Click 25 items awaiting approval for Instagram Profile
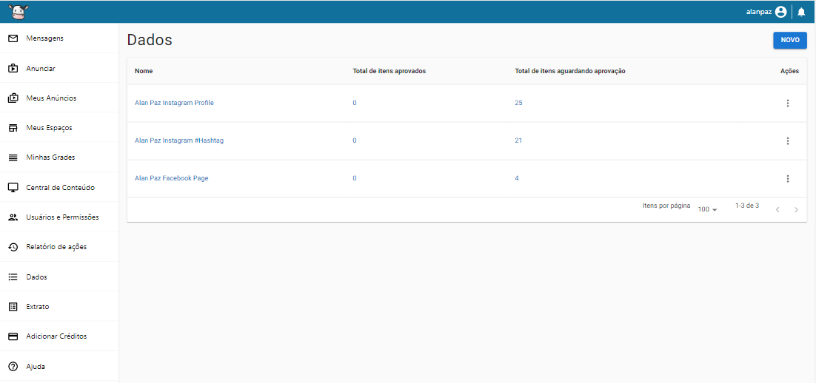This screenshot has height=383, width=816. [x=518, y=103]
